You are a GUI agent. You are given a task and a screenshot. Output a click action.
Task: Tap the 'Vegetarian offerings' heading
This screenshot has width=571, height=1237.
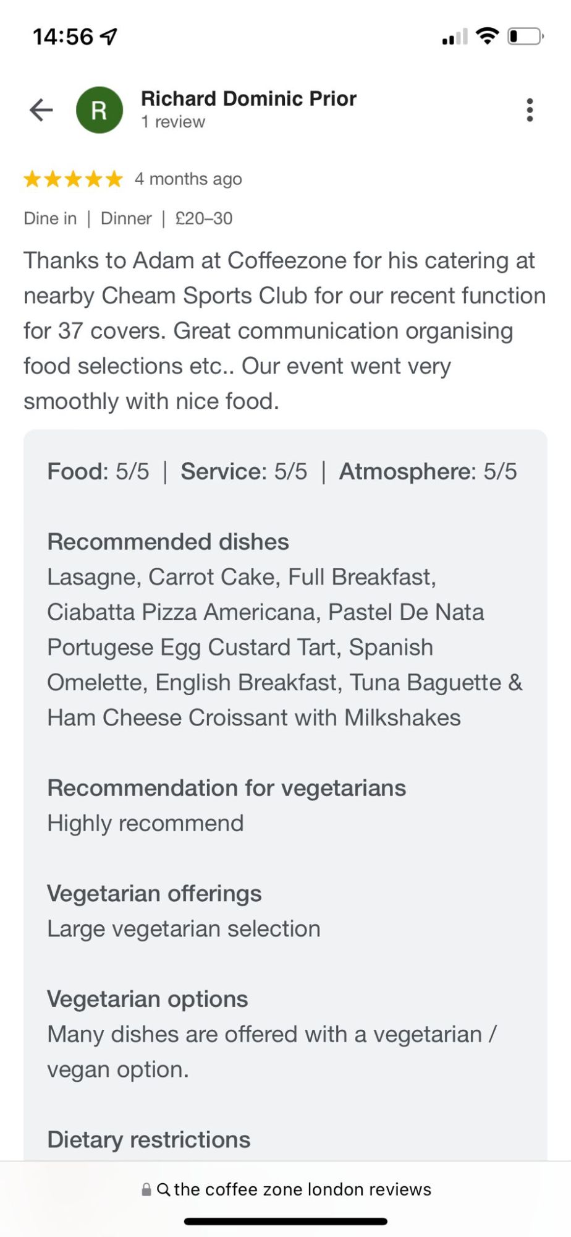point(154,894)
